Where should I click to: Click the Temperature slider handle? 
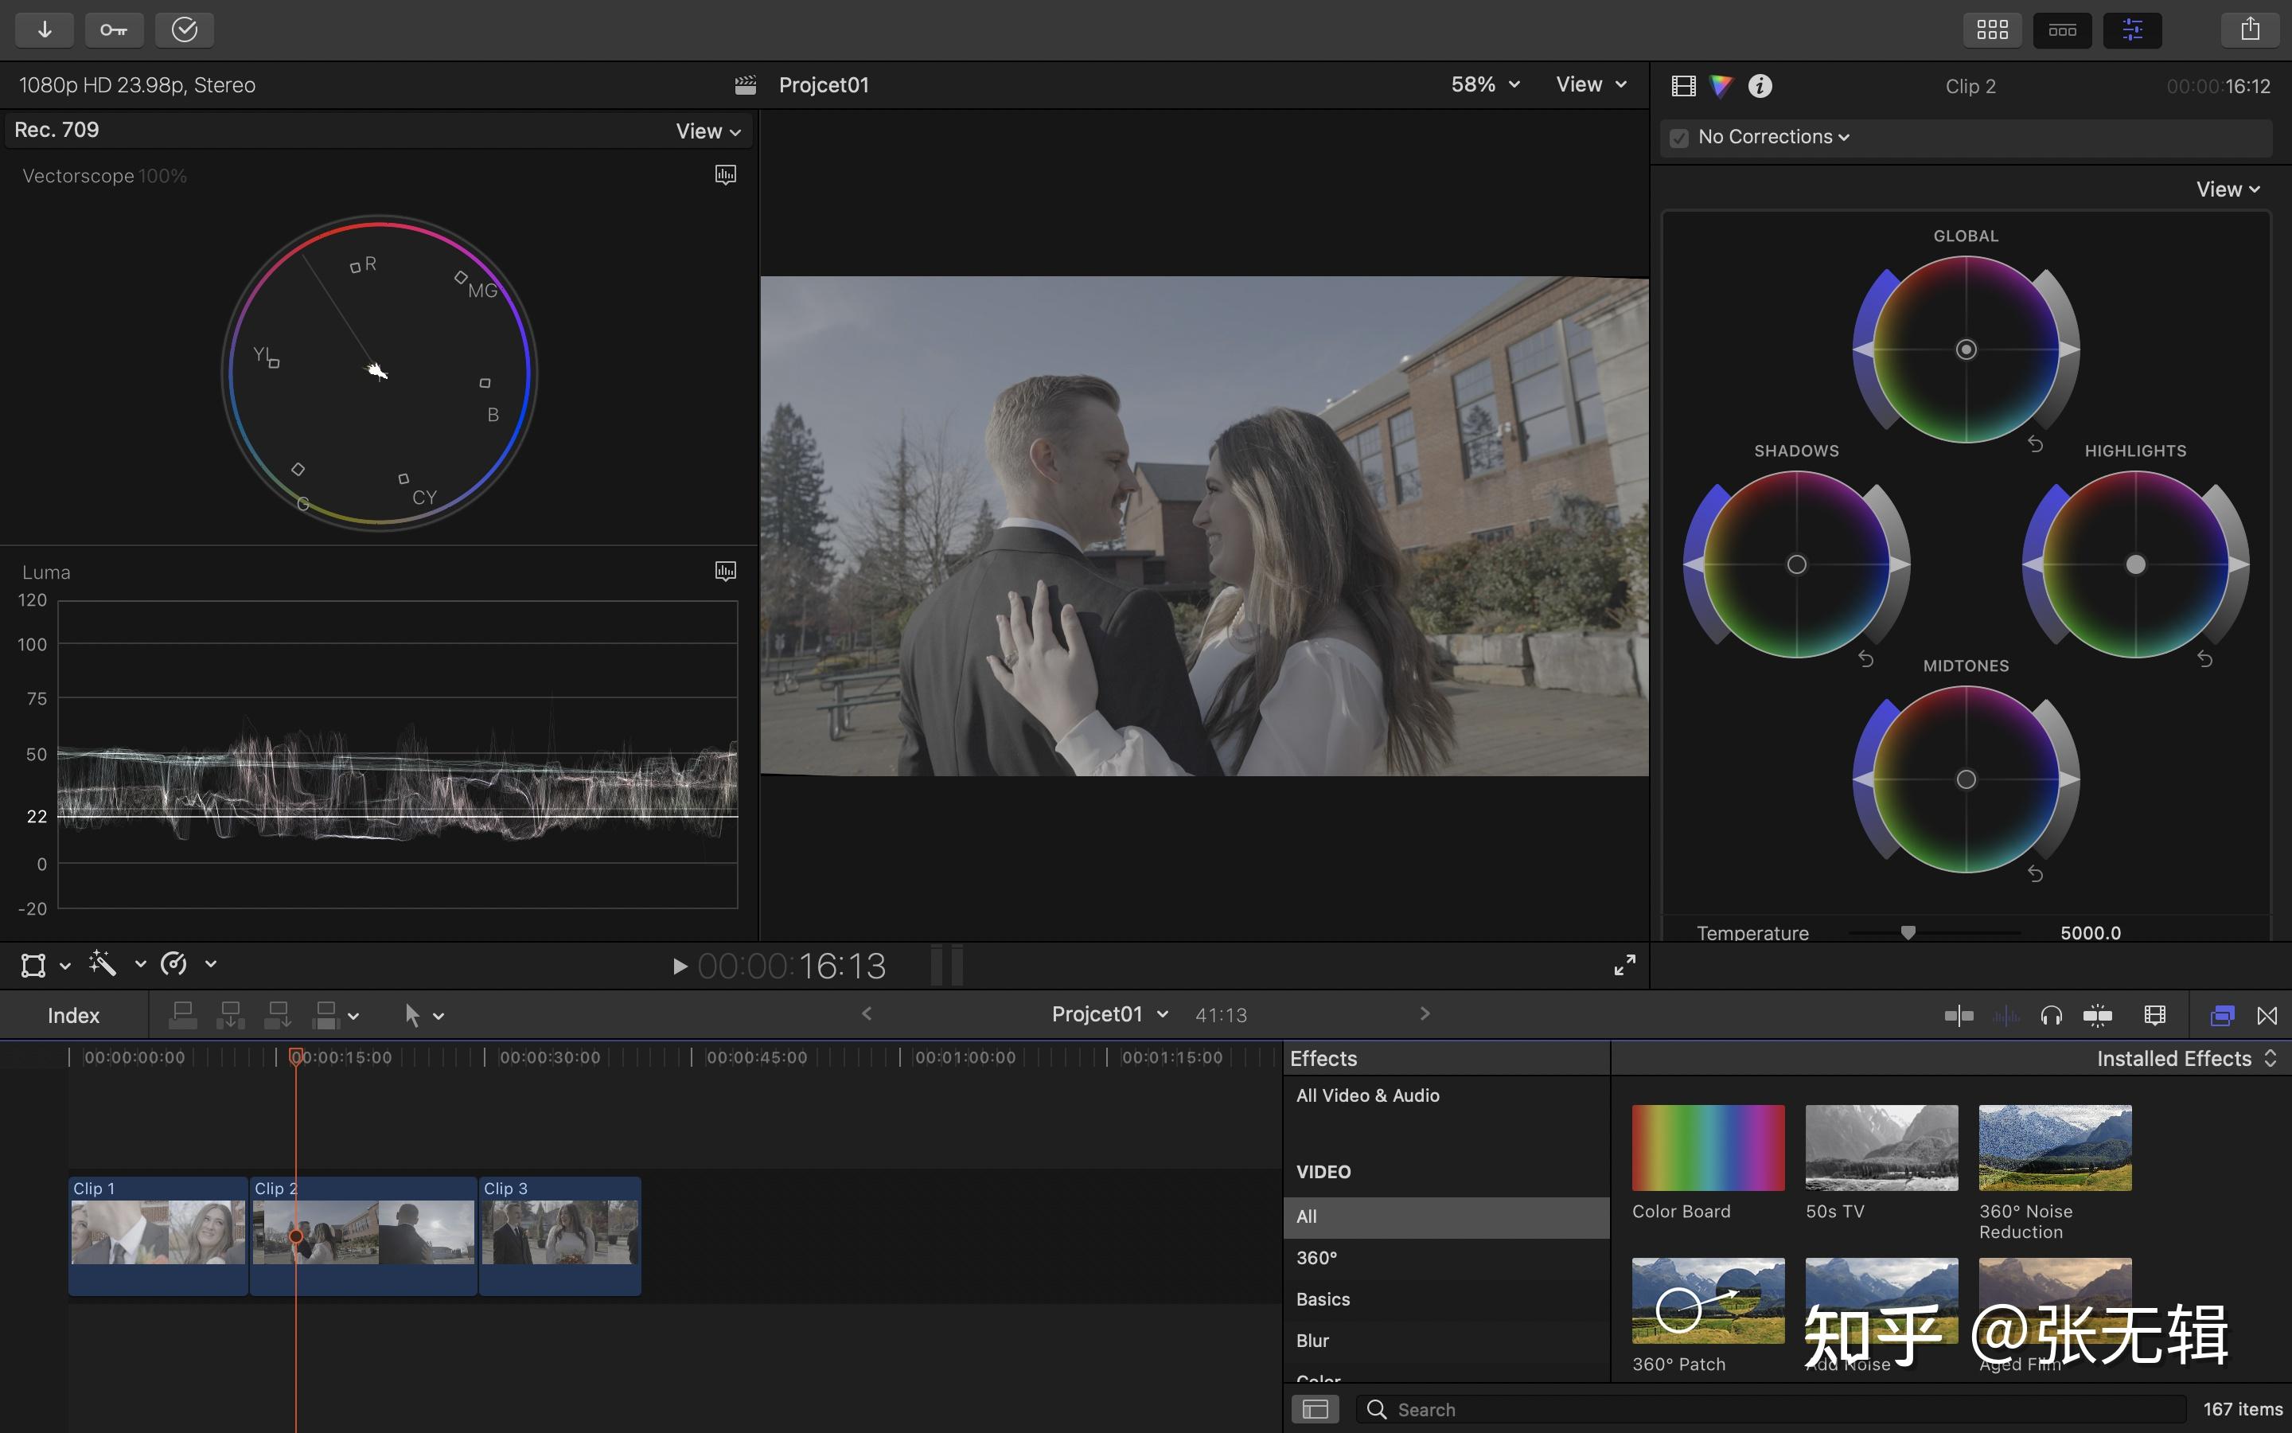[x=1908, y=932]
